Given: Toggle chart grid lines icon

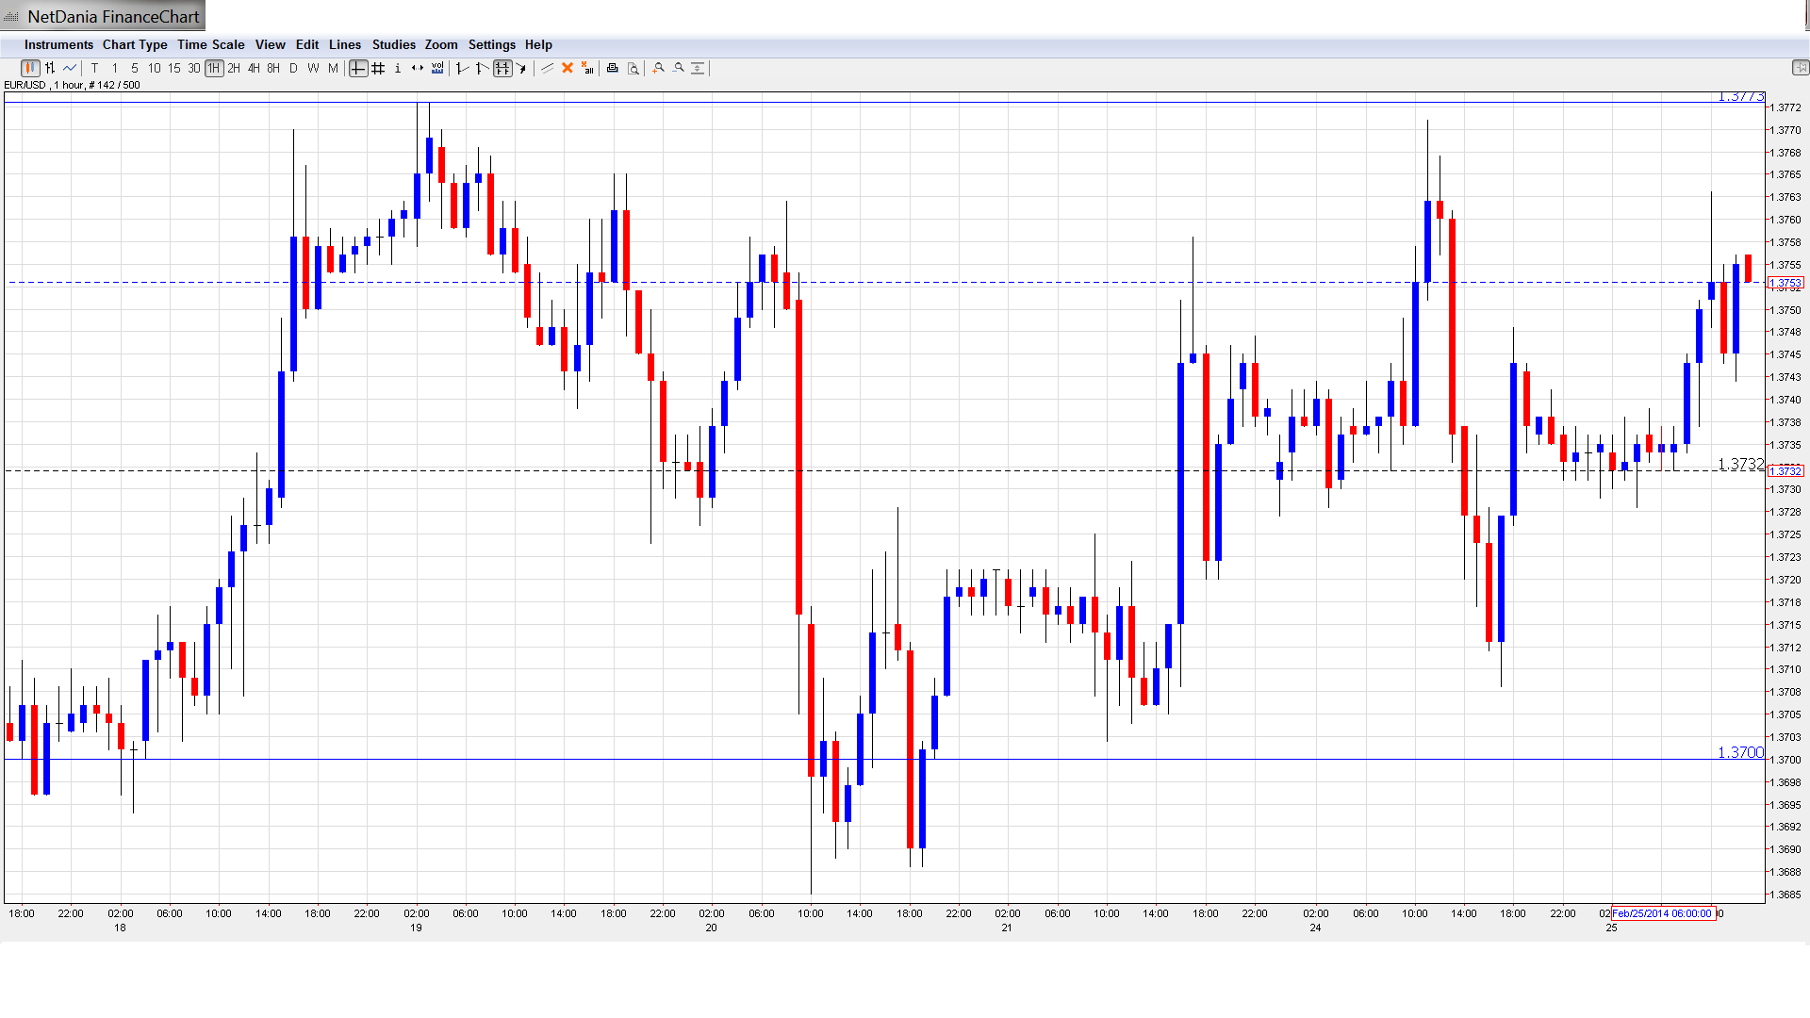Looking at the screenshot, I should click(378, 68).
